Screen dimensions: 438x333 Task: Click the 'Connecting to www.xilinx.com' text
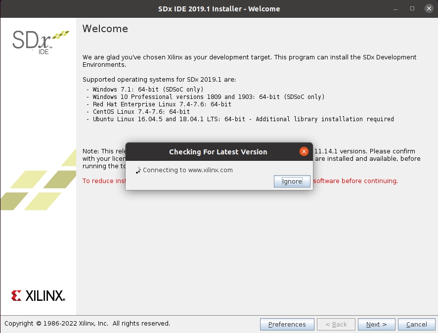(187, 170)
